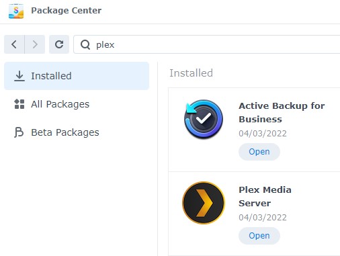This screenshot has height=256, width=340.
Task: Click the Package Center app icon
Action: (16, 11)
